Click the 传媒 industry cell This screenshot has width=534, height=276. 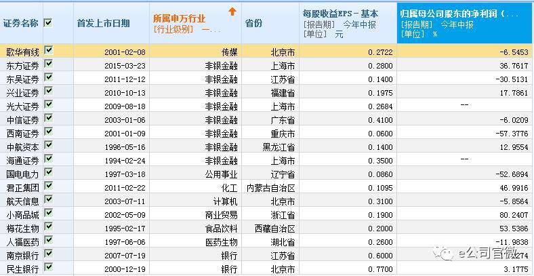coord(229,52)
